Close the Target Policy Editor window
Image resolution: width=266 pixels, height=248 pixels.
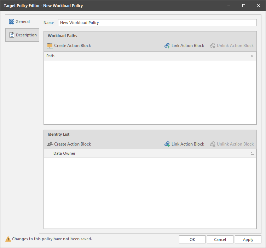(258, 6)
